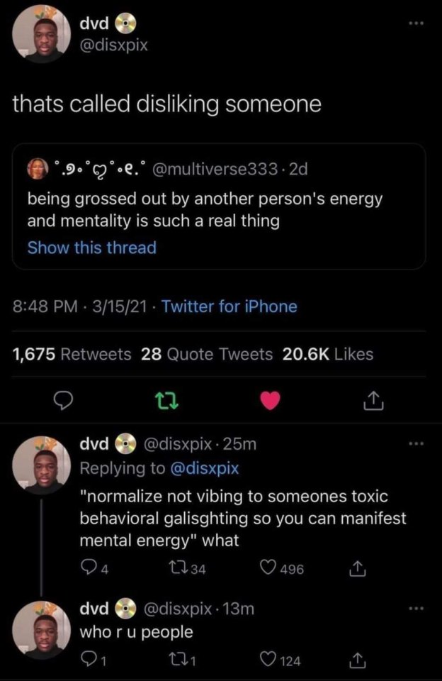Click the "Show this thread" link
Screen dimensions: 442x681
[x=91, y=248]
